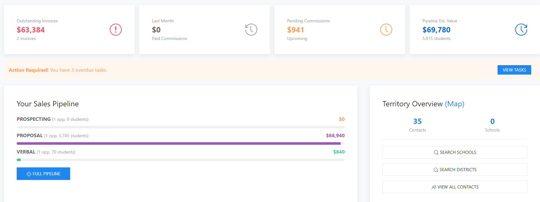540x202 pixels.
Task: Click the "Upcoming" text
Action: 297,38
